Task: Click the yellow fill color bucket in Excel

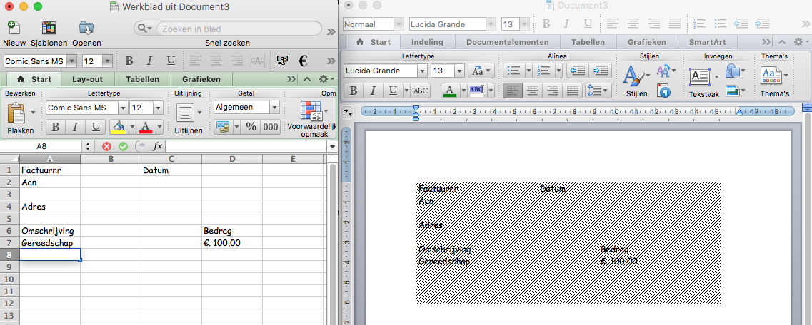Action: tap(118, 127)
